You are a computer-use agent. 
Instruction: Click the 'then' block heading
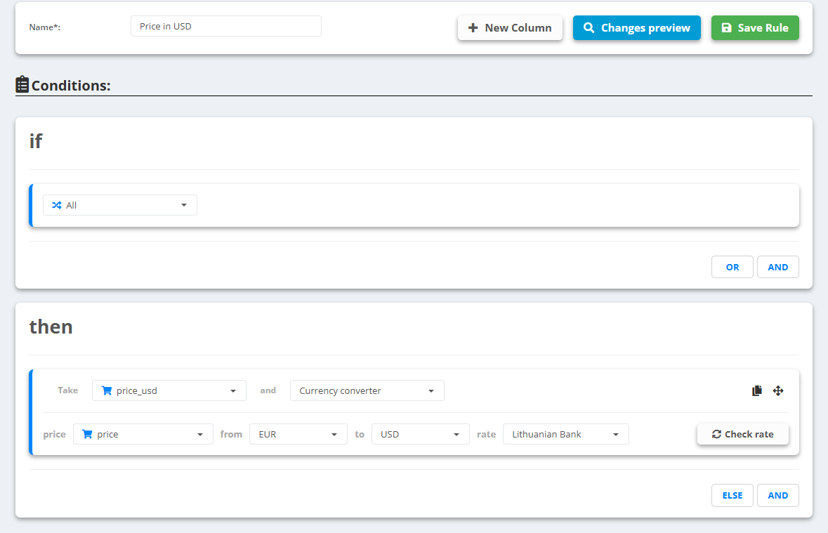pos(51,327)
